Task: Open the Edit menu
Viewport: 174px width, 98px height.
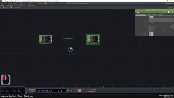Action: coord(5,3)
